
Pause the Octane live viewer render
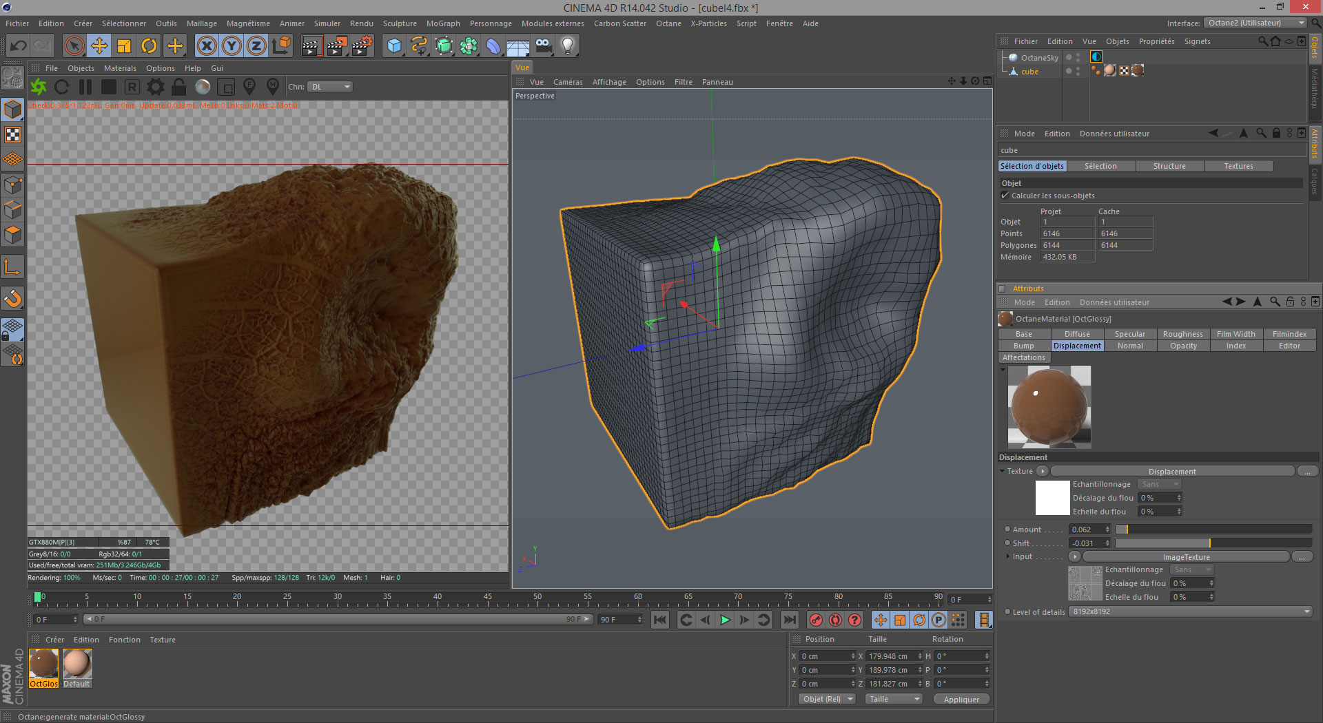pyautogui.click(x=85, y=87)
